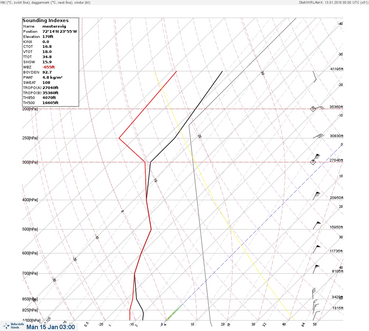Click the 30830ft altitude label
Viewport: 369px width, 331px height.
coord(337,136)
